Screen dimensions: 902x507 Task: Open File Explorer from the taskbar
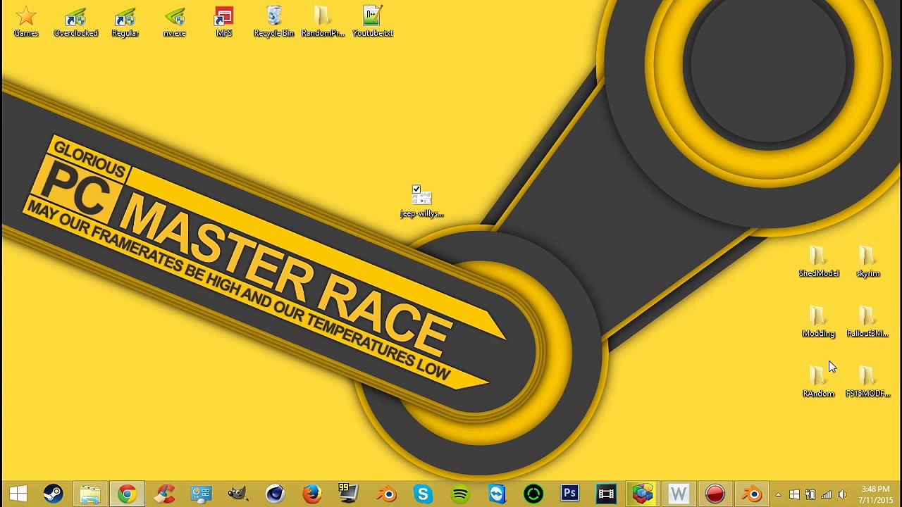click(x=90, y=494)
